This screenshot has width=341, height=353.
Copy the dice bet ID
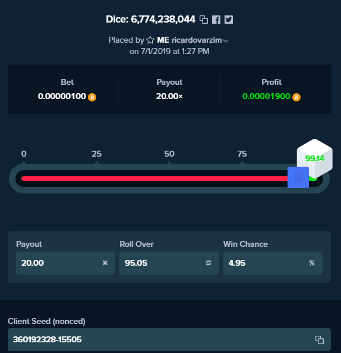pyautogui.click(x=204, y=20)
